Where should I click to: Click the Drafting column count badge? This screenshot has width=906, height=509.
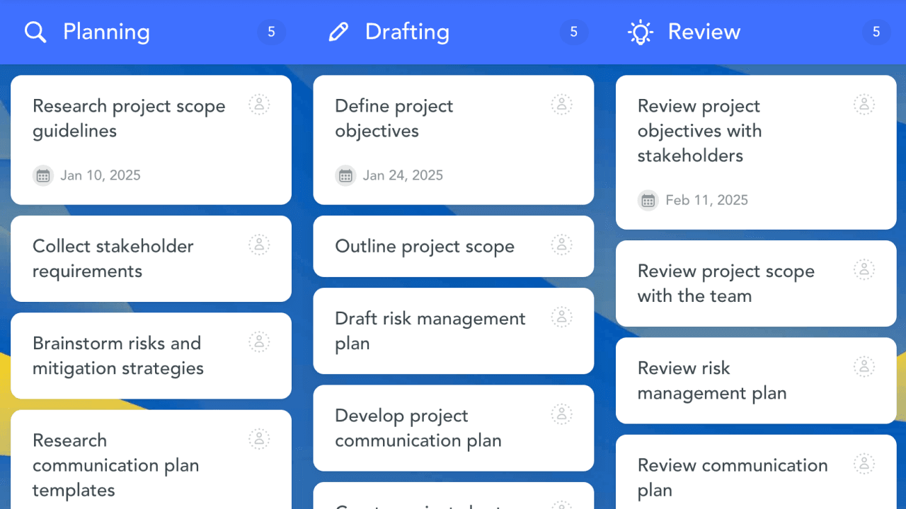pos(573,32)
